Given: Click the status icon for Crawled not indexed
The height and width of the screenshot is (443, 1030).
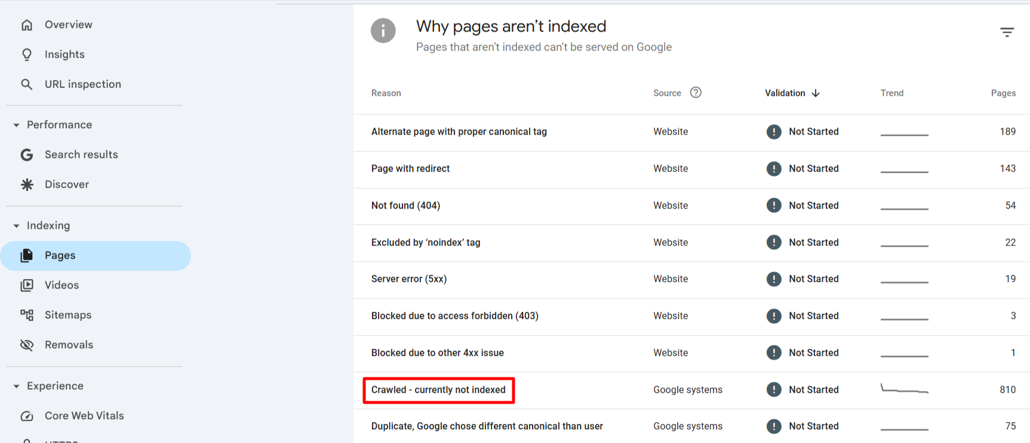Looking at the screenshot, I should pos(774,390).
